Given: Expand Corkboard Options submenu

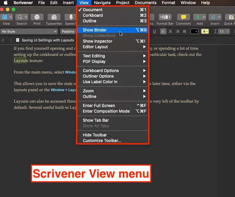Looking at the screenshot, I should point(113,71).
